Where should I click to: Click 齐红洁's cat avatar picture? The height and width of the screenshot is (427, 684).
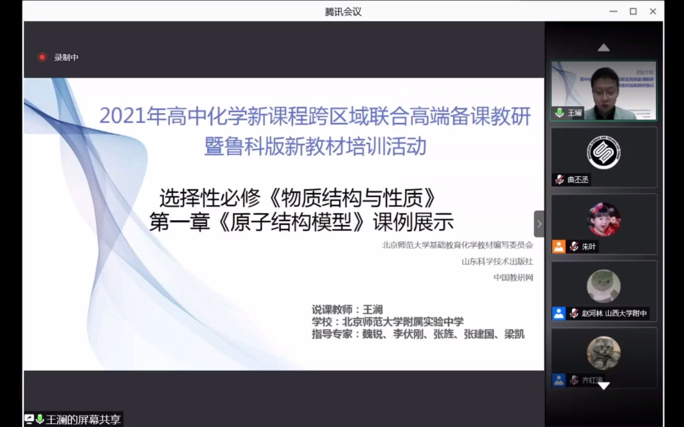point(603,353)
